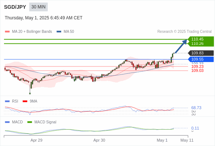Select the MA 50 blue legend swatch
Image resolution: width=215 pixels, height=146 pixels.
(59, 32)
